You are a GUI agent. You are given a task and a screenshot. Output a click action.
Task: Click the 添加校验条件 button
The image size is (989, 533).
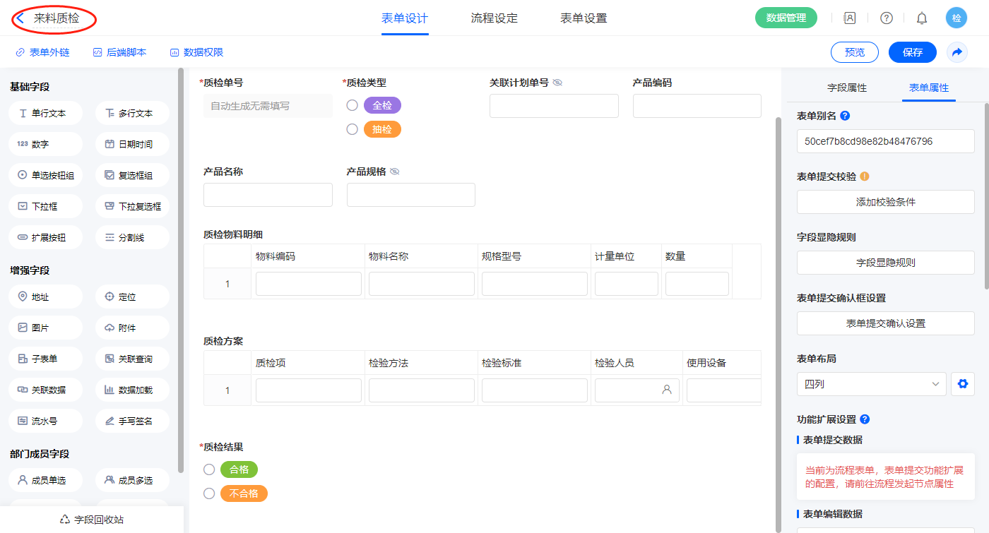click(885, 202)
